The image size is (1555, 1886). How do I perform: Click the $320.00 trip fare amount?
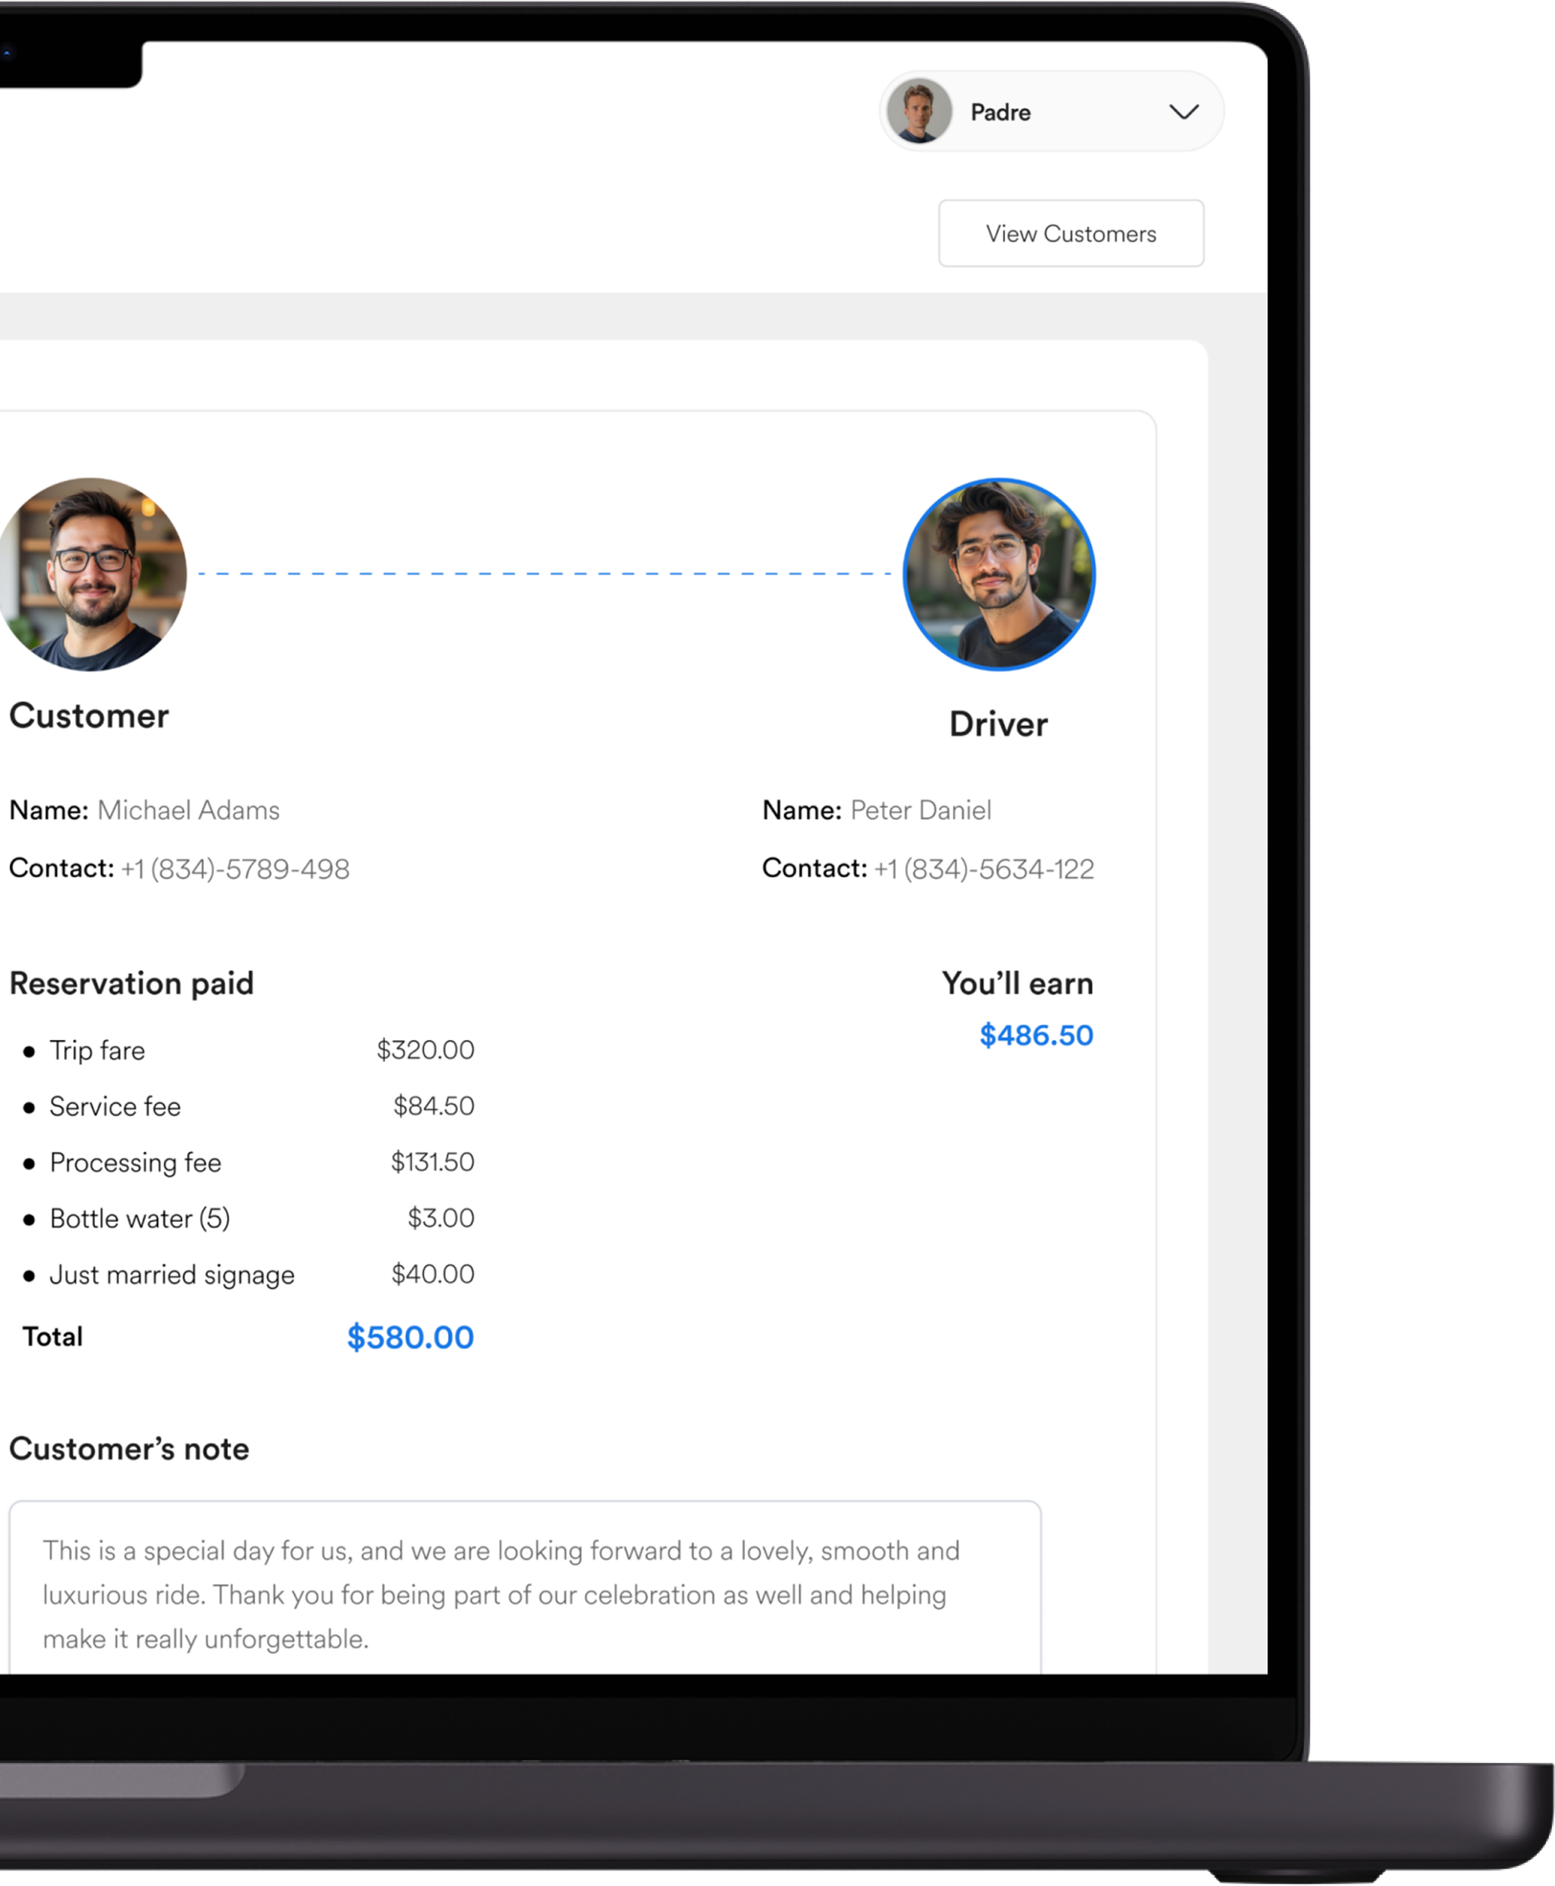(424, 1049)
